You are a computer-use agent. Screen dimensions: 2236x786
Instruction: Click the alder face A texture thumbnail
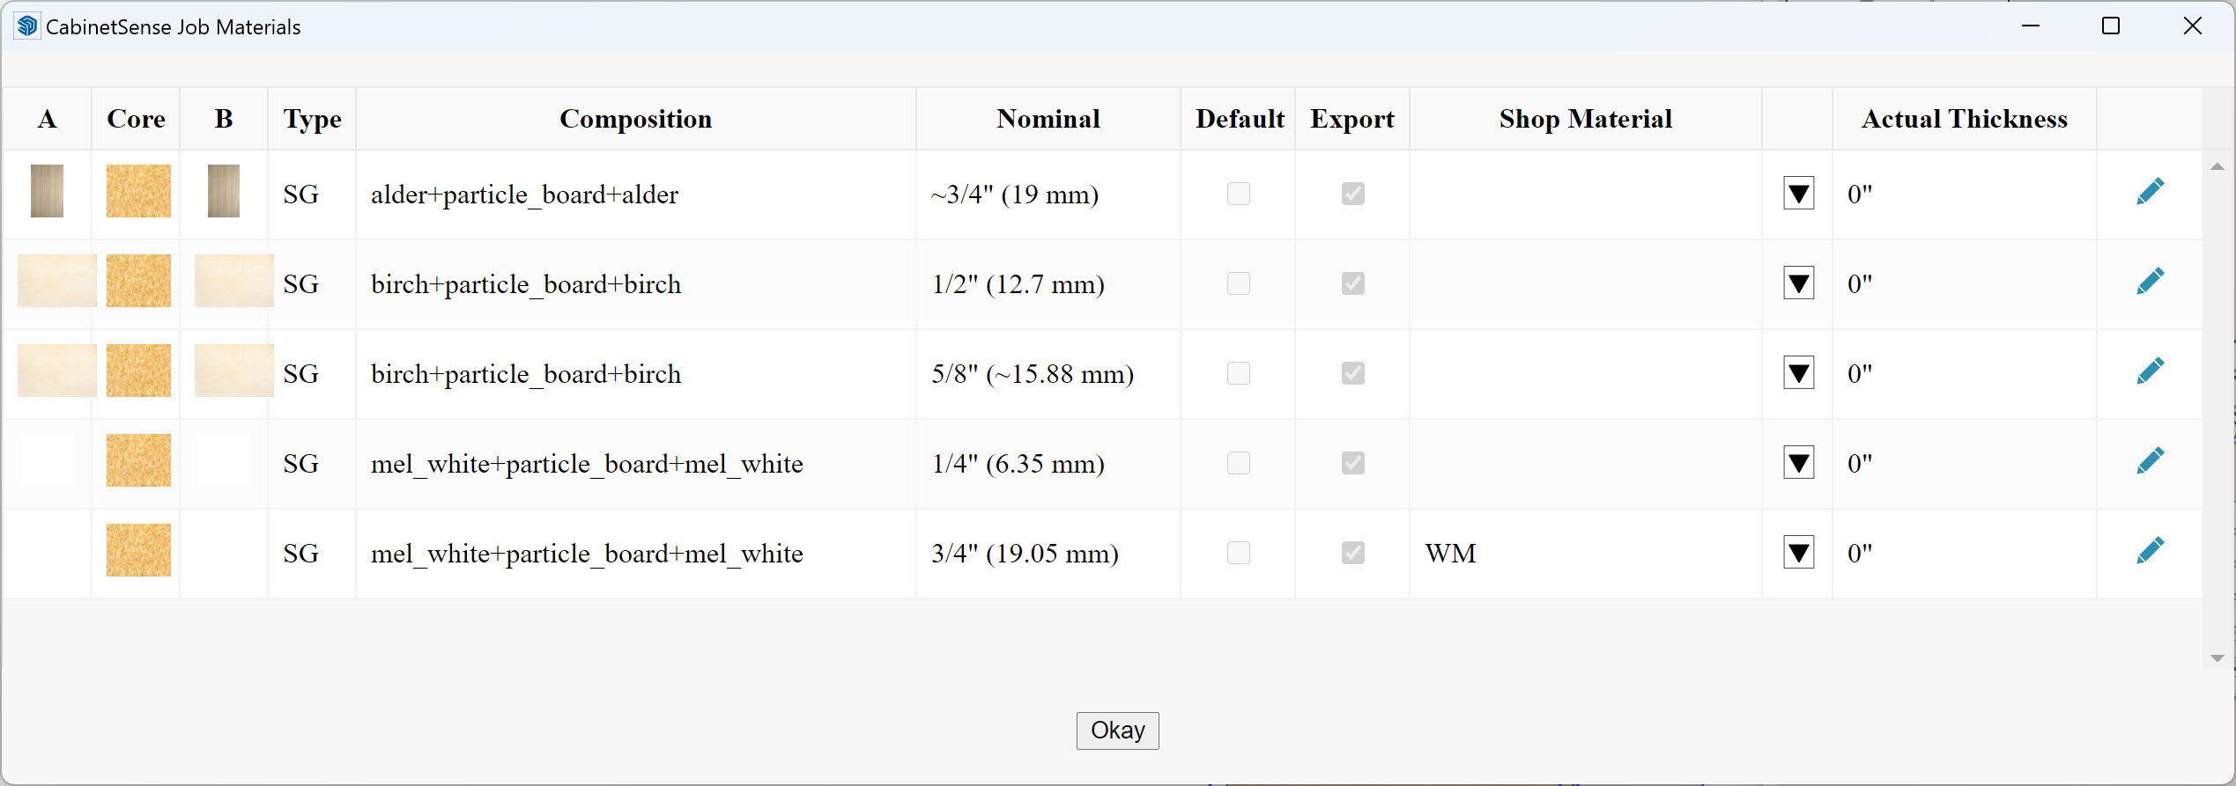47,191
